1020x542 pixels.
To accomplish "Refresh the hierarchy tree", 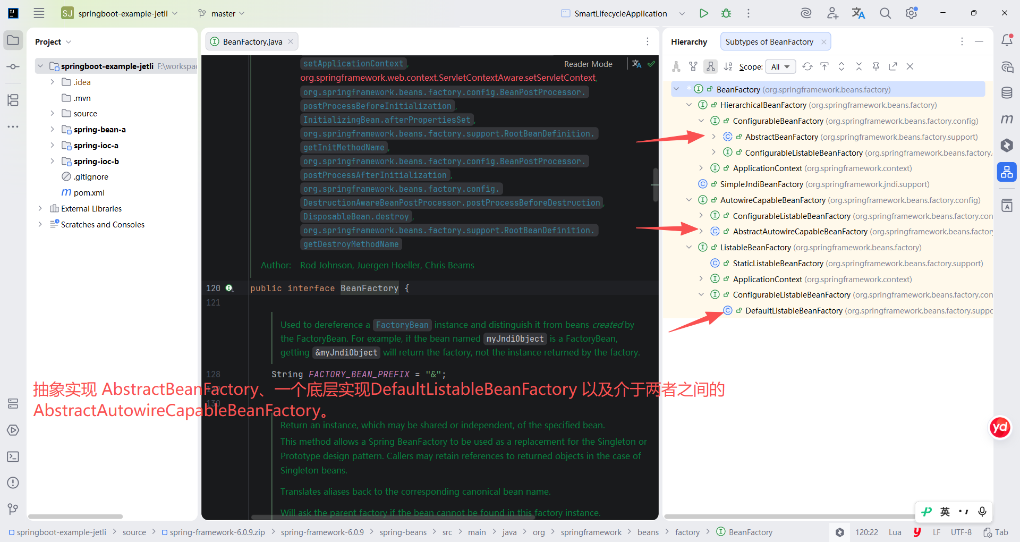I will (807, 66).
